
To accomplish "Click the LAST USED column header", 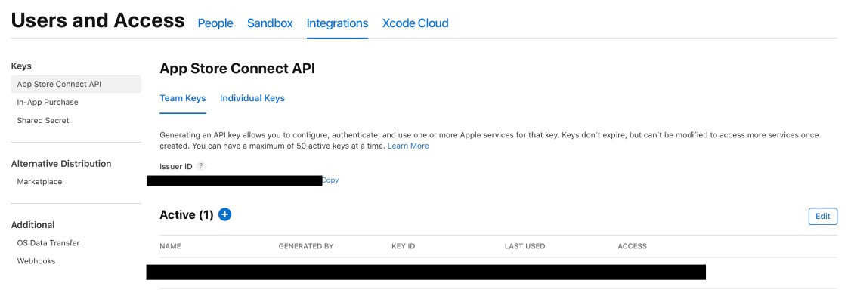I will (525, 246).
